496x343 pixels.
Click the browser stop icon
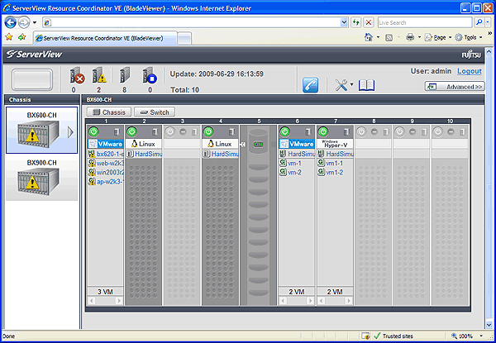pyautogui.click(x=369, y=22)
